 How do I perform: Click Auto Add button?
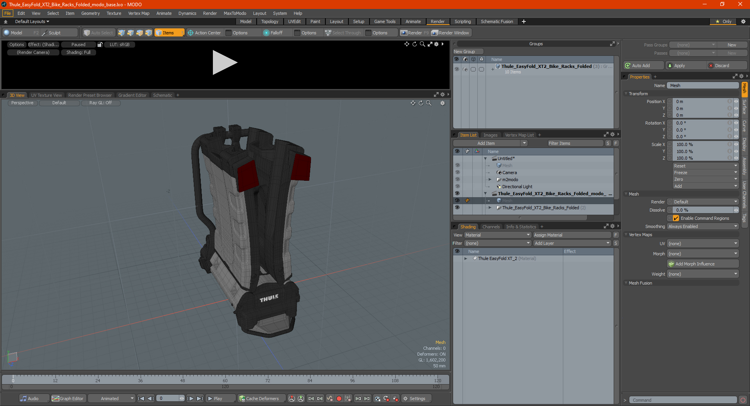point(643,66)
